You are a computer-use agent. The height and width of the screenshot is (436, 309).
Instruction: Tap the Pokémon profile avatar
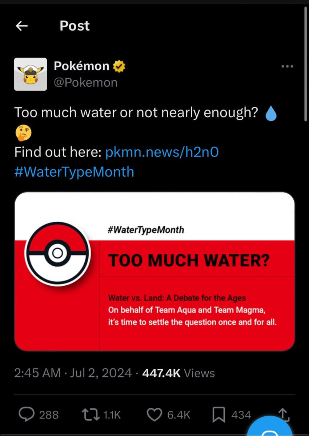click(x=31, y=74)
